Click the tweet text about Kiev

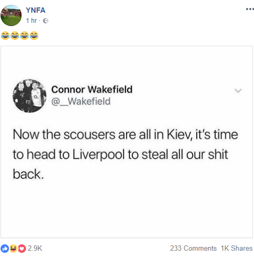125,155
